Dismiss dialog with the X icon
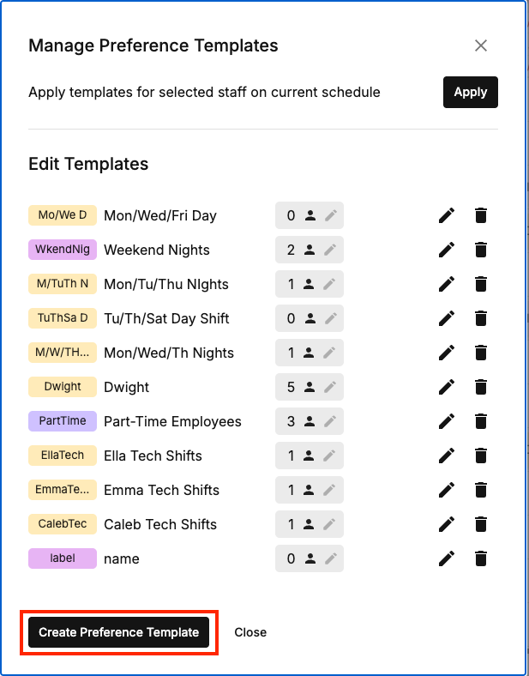This screenshot has height=676, width=529. click(481, 45)
